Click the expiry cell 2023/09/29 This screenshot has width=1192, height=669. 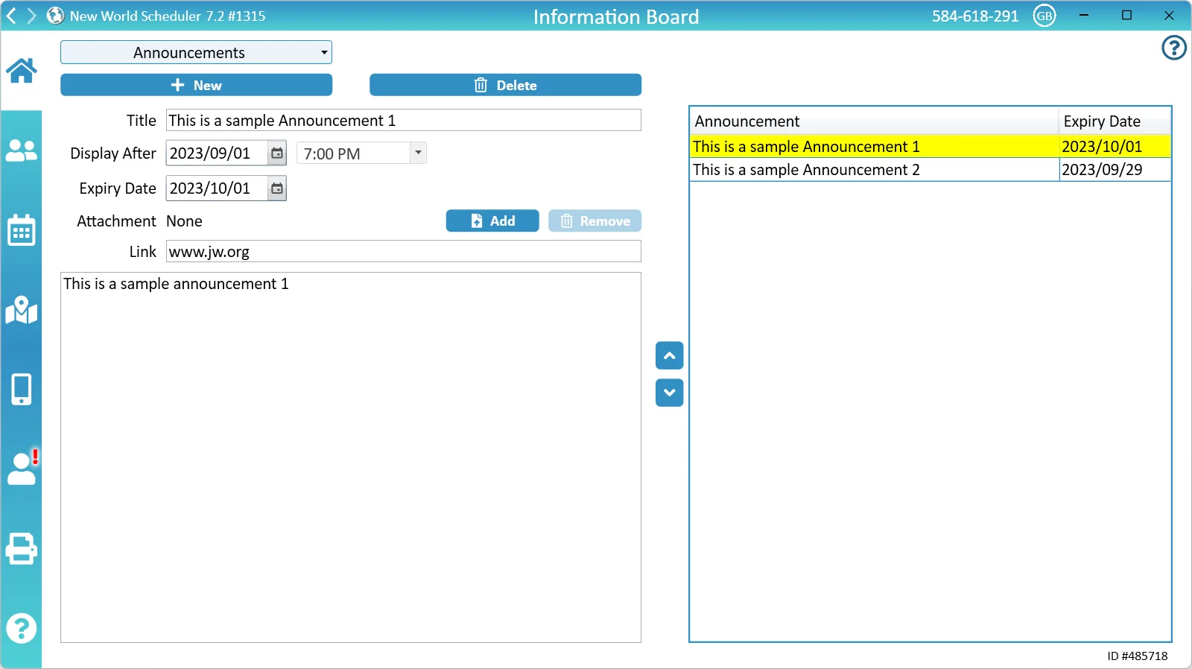1115,170
